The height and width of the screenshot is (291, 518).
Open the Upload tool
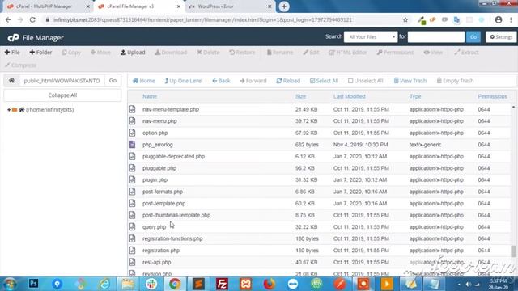point(133,52)
